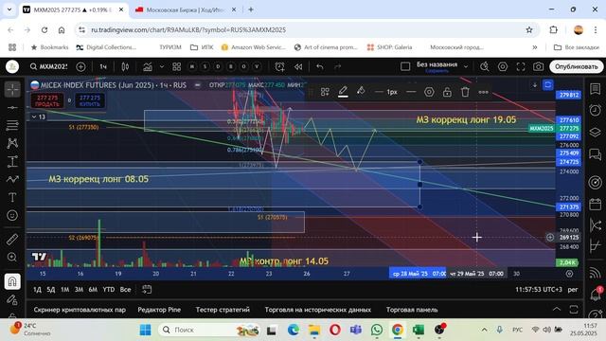Select the ruler measure tool
606x341 pixels.
[12, 240]
